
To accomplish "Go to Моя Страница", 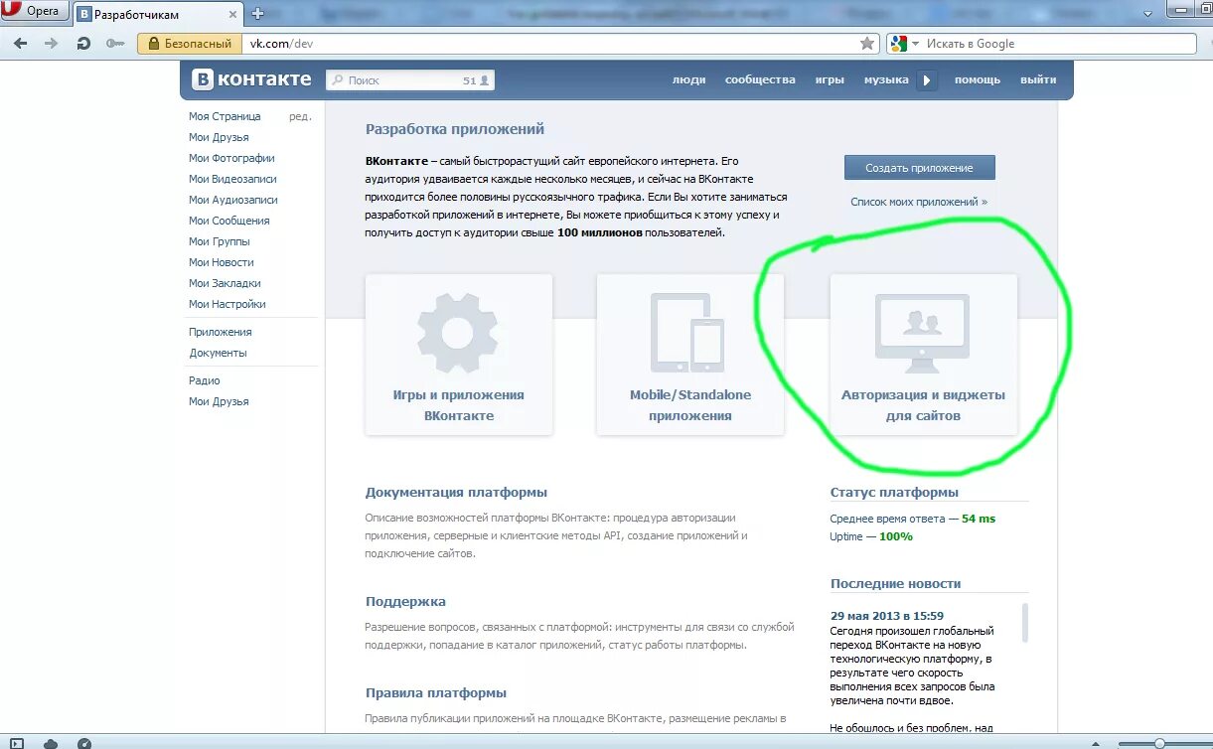I will tap(225, 116).
